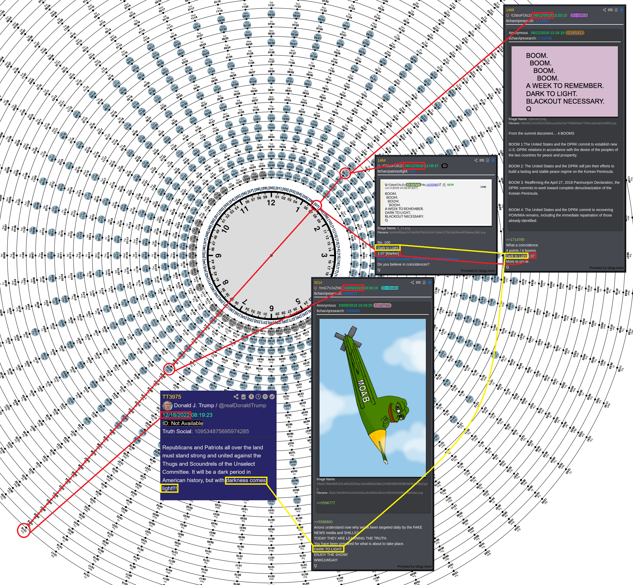The height and width of the screenshot is (585, 633).
Task: Click share icon on post 3014
Action: tap(412, 282)
